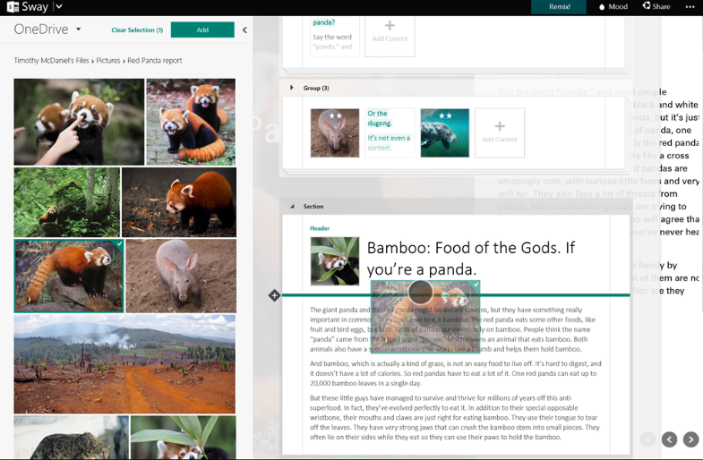This screenshot has height=460, width=703.
Task: Click the Add Content plus in Group (3)
Action: (x=499, y=132)
